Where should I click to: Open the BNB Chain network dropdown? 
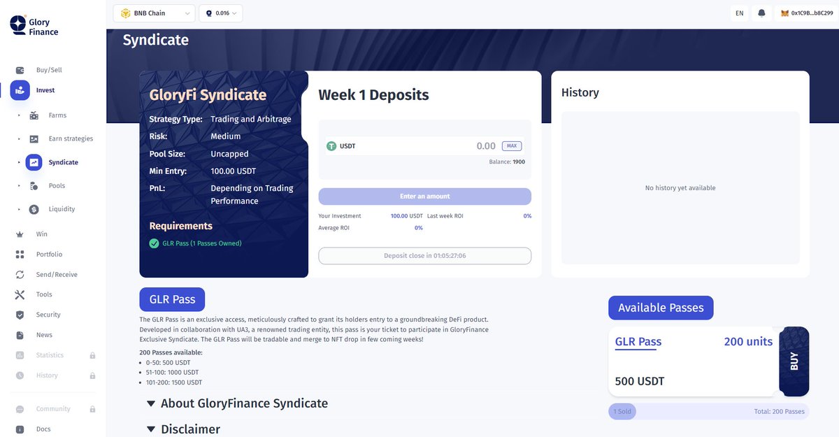coord(154,13)
